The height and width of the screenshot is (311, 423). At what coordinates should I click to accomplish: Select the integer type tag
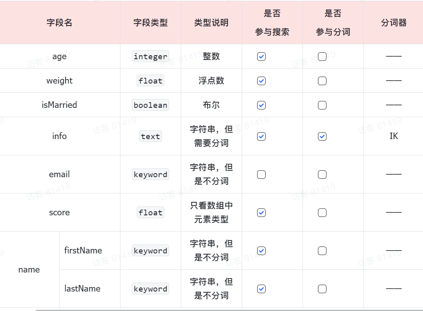(150, 57)
